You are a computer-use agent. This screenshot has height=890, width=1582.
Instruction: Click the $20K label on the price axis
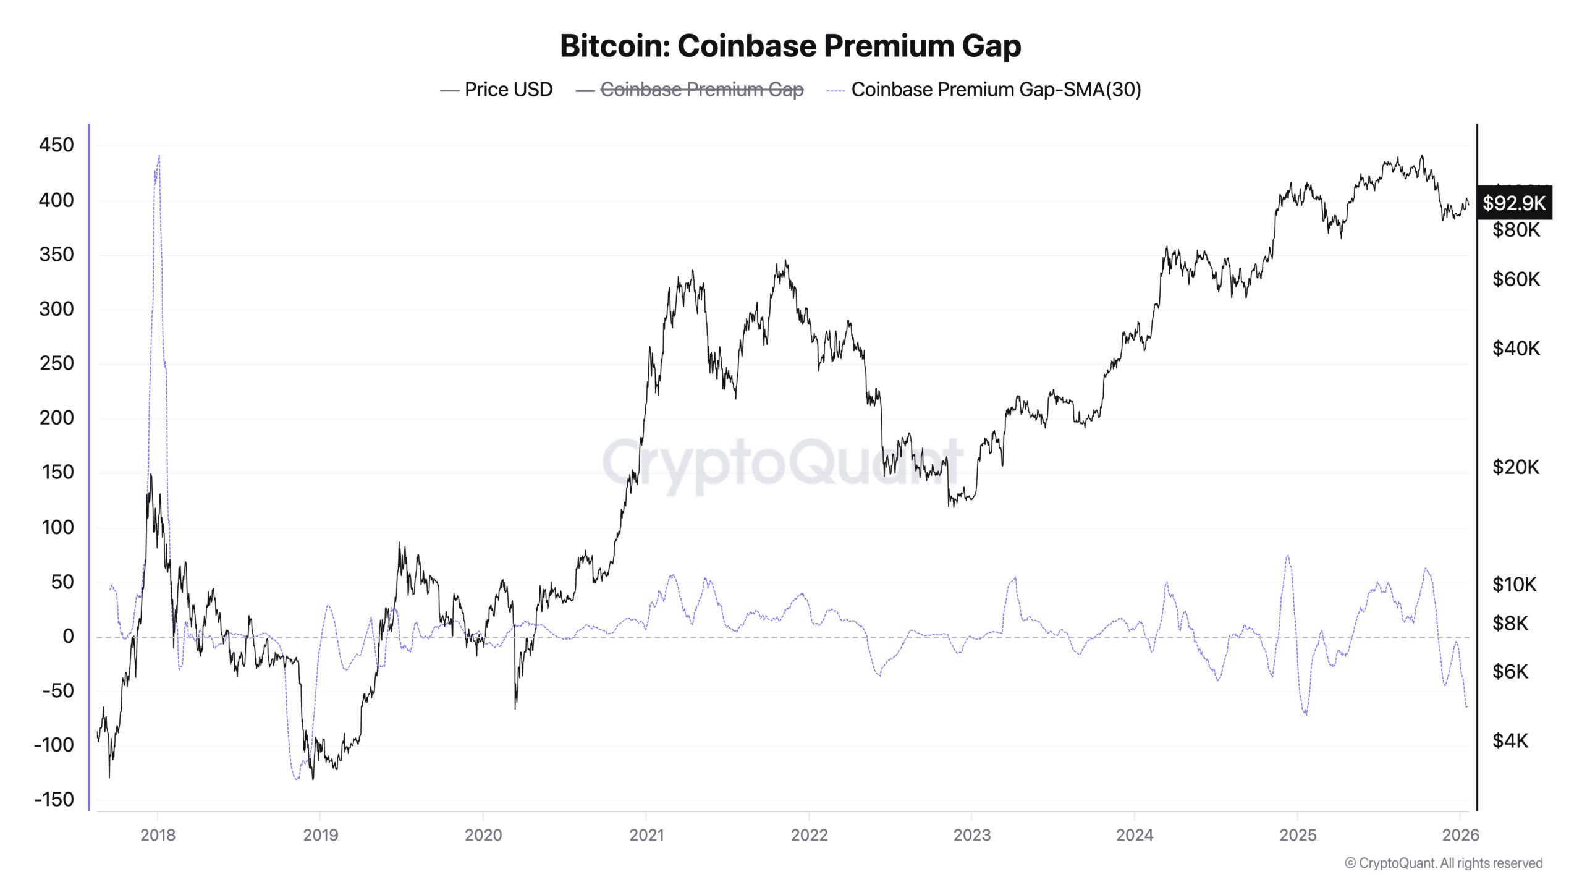[1515, 467]
